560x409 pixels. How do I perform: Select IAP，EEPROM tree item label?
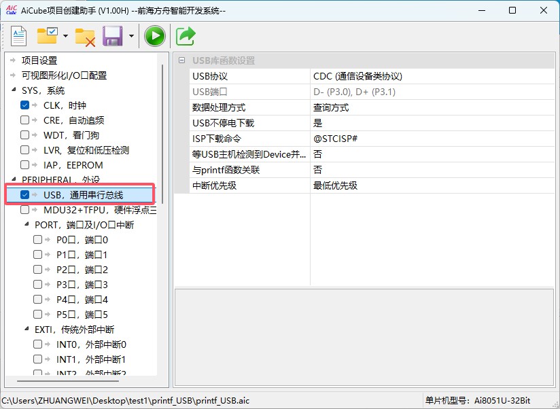73,165
